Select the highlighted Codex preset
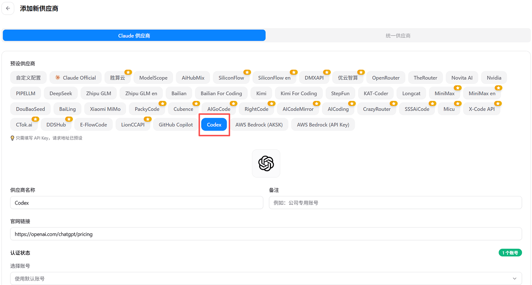 pos(214,124)
